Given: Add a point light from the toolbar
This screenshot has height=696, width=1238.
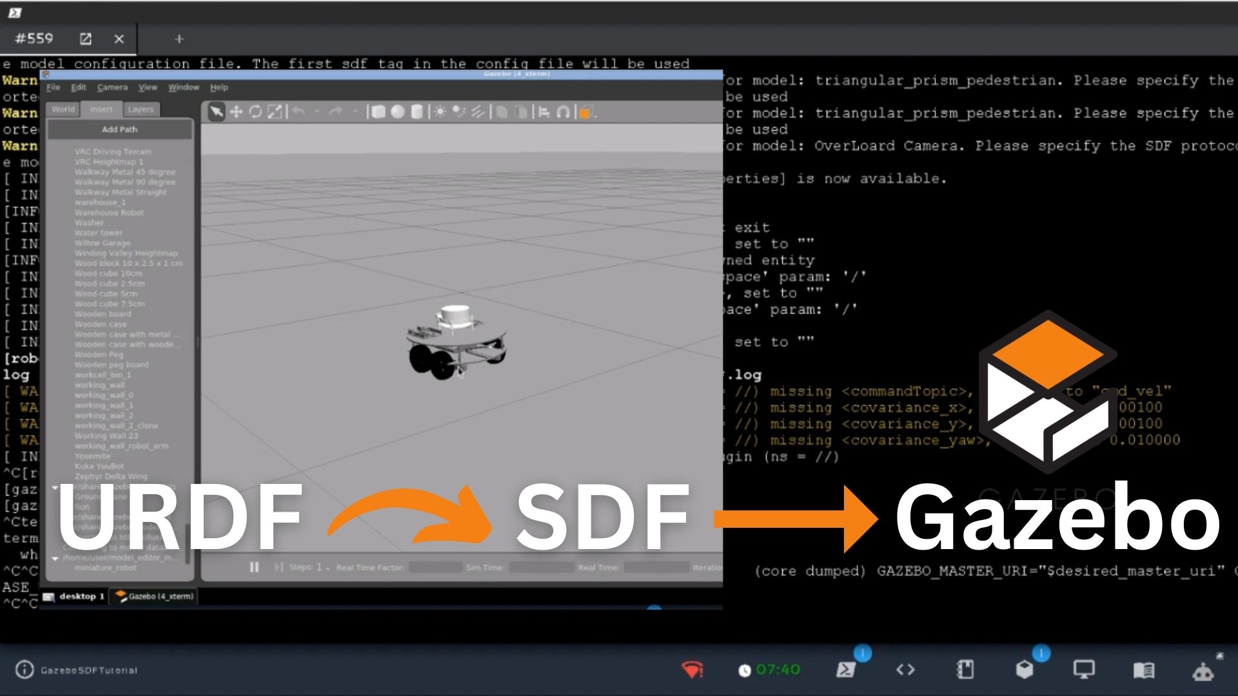Looking at the screenshot, I should click(440, 112).
